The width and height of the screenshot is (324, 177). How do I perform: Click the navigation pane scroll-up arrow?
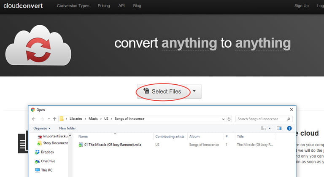click(x=70, y=136)
